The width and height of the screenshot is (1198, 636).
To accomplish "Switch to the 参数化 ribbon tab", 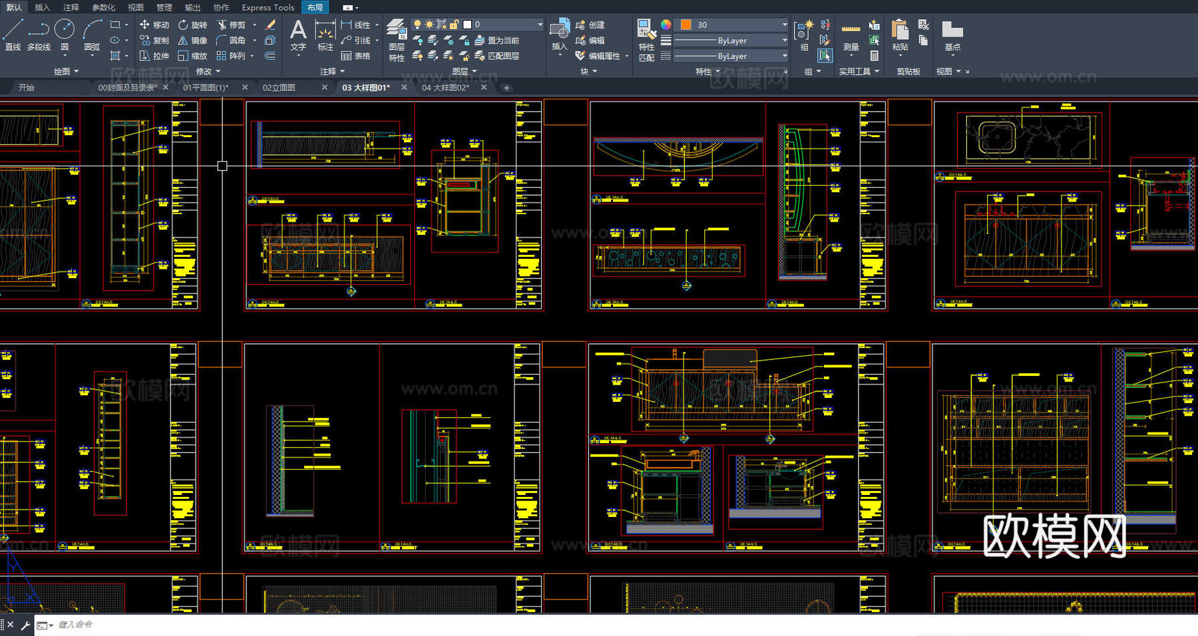I will pos(103,7).
